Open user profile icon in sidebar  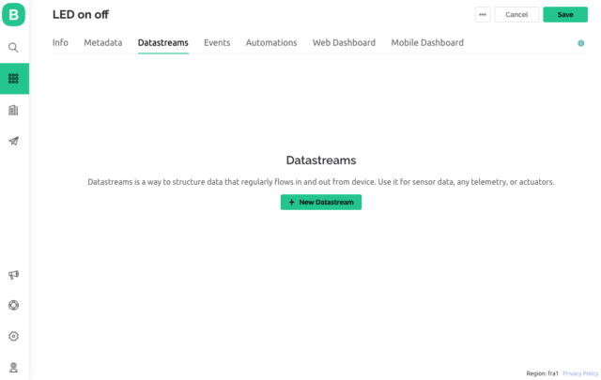14,367
